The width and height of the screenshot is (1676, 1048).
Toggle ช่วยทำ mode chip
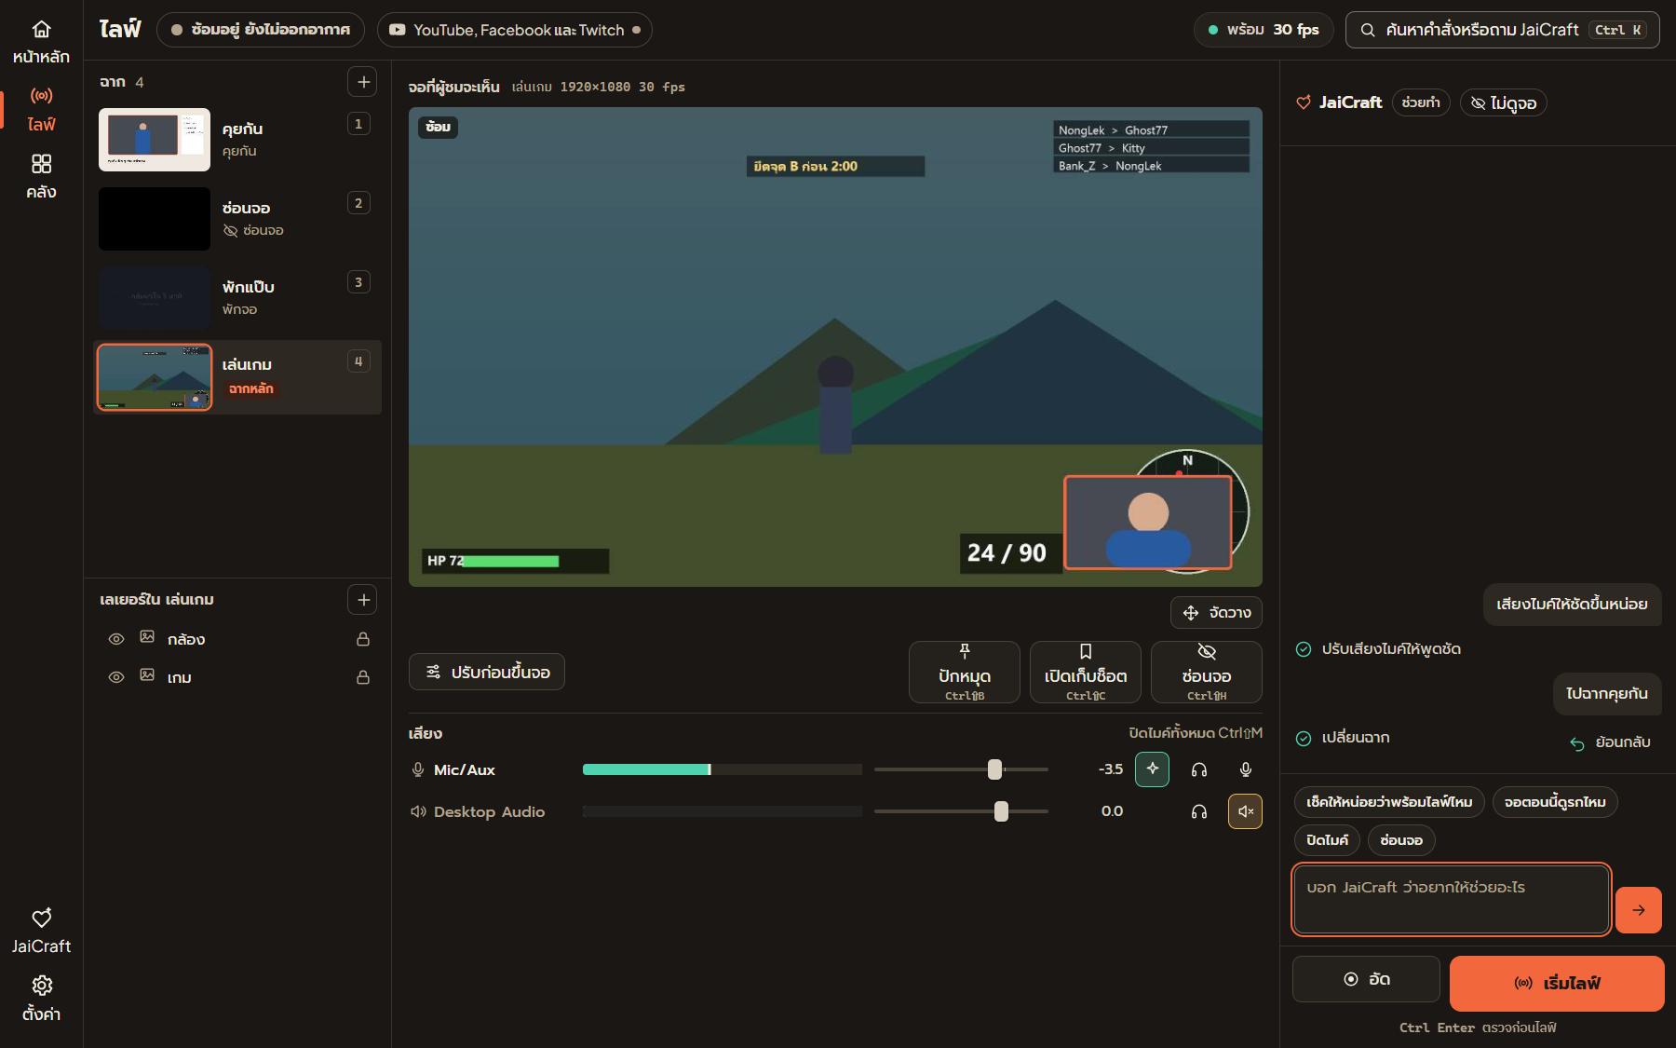(x=1421, y=102)
